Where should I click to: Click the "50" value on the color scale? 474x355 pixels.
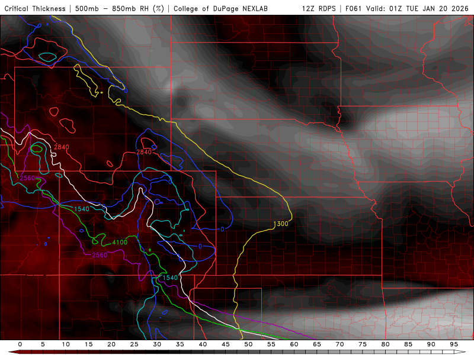(x=248, y=344)
